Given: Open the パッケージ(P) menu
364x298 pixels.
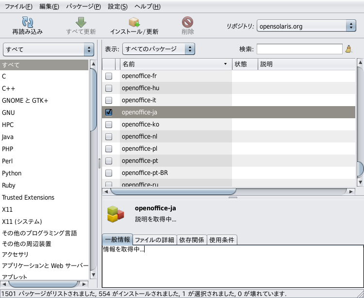Looking at the screenshot, I should [83, 6].
